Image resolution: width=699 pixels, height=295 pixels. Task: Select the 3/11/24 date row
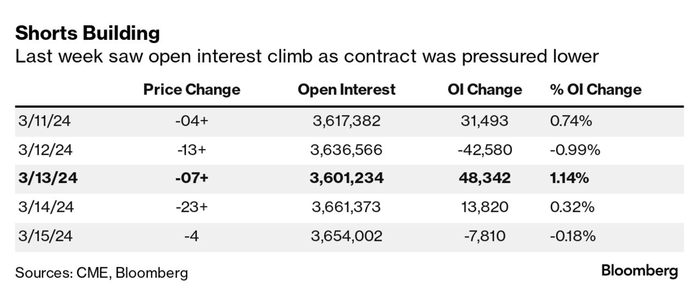click(43, 121)
